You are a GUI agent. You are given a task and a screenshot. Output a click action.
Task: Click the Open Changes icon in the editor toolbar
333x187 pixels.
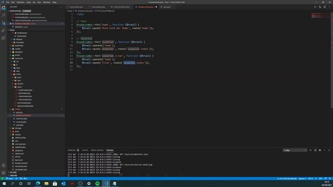320,7
